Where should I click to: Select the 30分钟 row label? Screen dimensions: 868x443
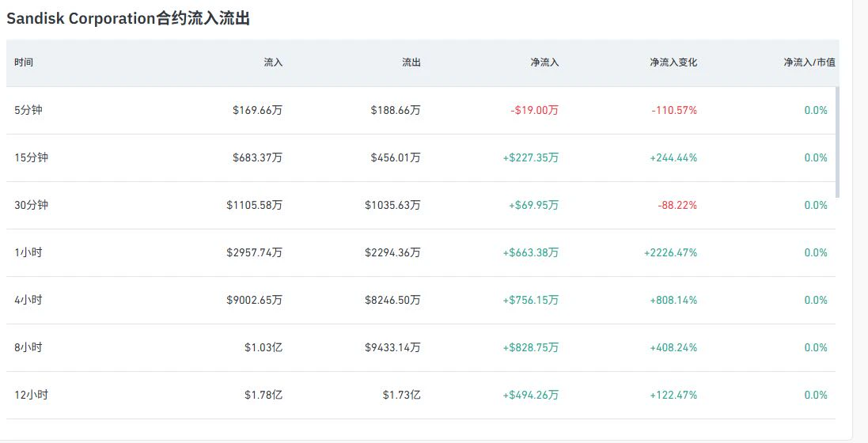coord(32,206)
